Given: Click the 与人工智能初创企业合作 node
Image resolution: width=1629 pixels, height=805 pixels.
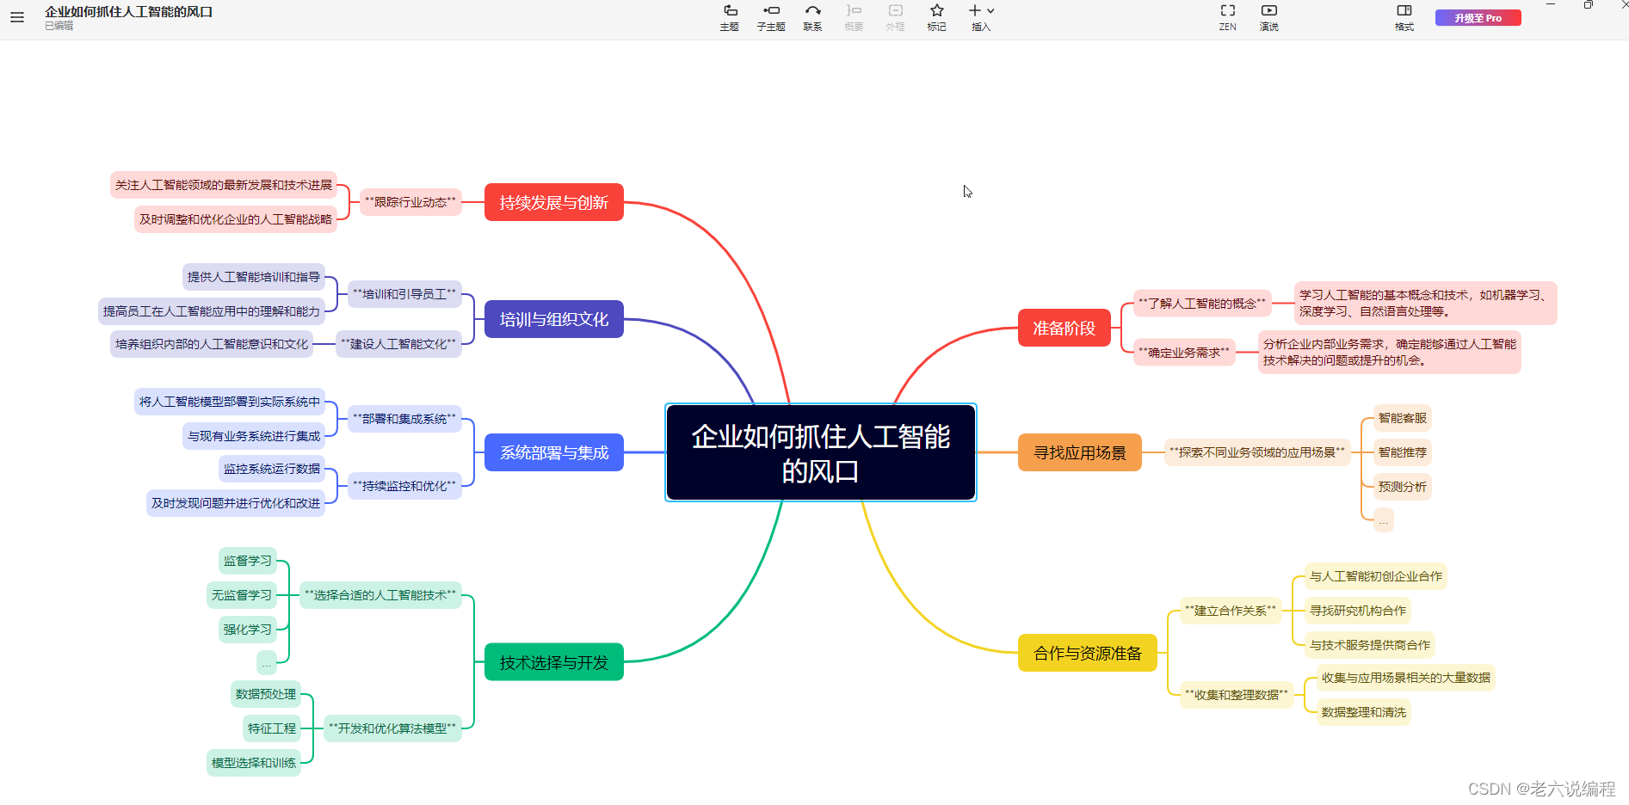Looking at the screenshot, I should pos(1376,576).
